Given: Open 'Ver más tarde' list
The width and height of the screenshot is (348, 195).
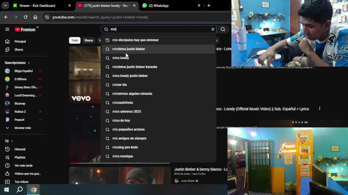Looking at the screenshot, I should click(23, 165).
